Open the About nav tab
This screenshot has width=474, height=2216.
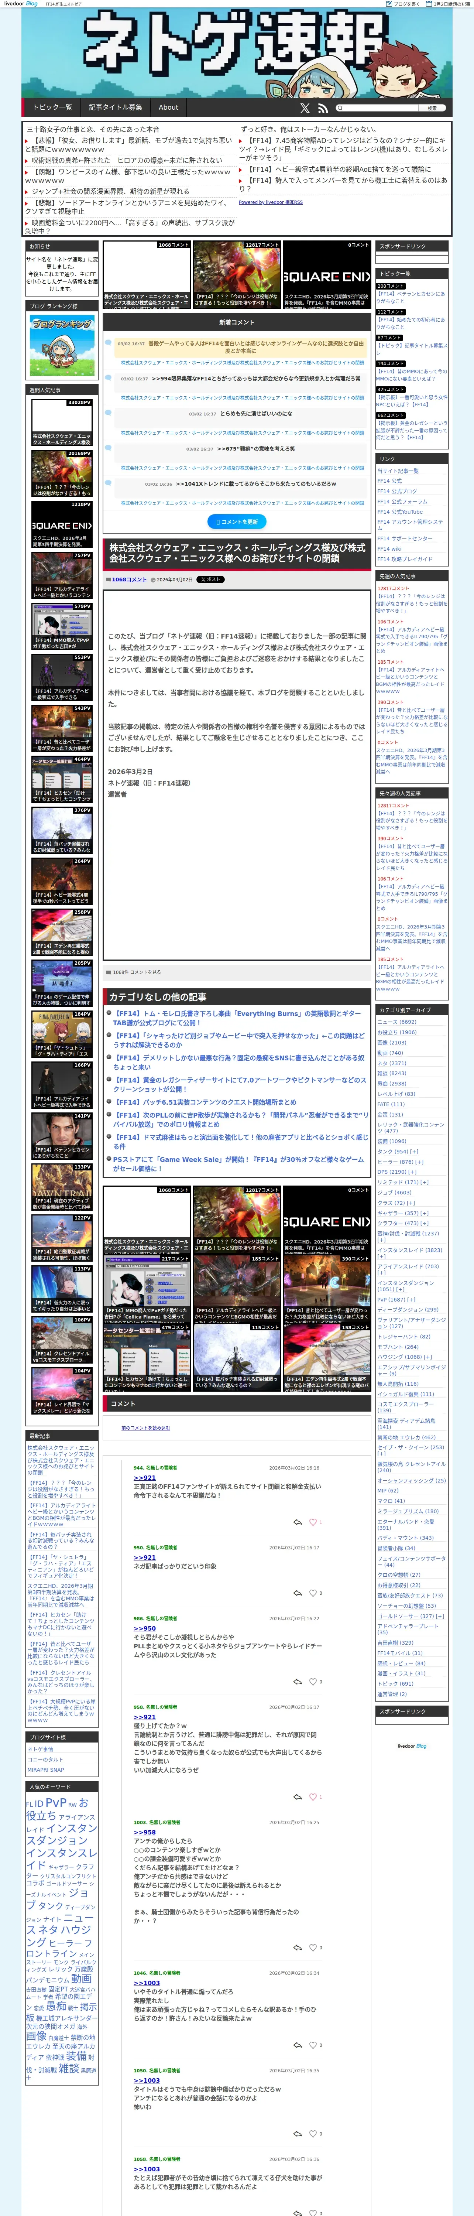click(x=169, y=107)
